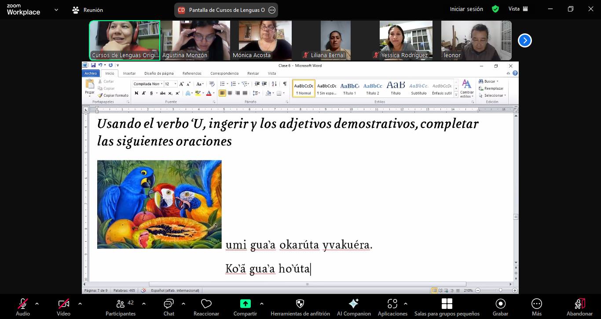
Task: Show next participants with arrow
Action: pyautogui.click(x=524, y=40)
